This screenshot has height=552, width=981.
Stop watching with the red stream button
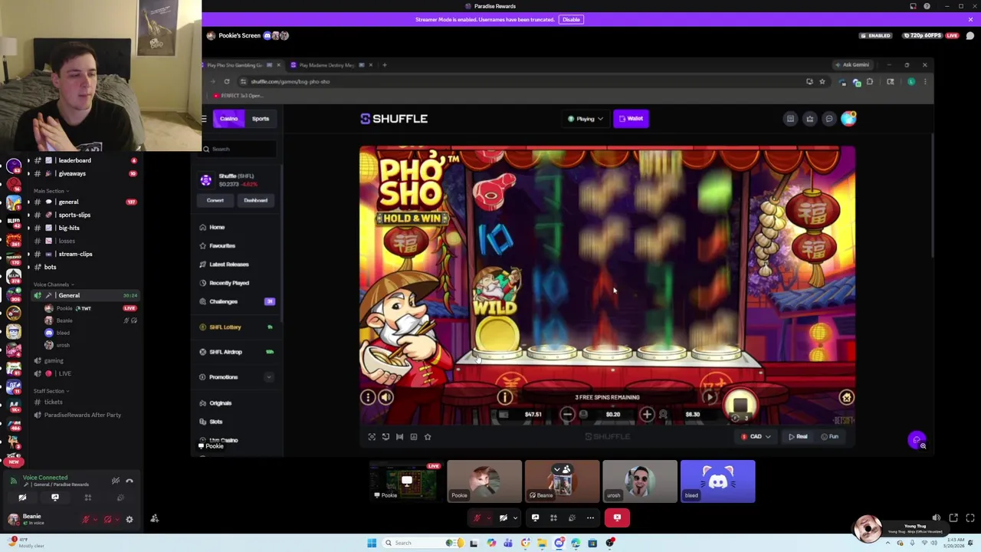(617, 517)
